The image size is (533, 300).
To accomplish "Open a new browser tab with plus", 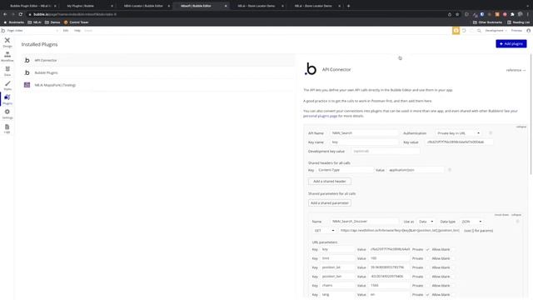I will (x=348, y=6).
